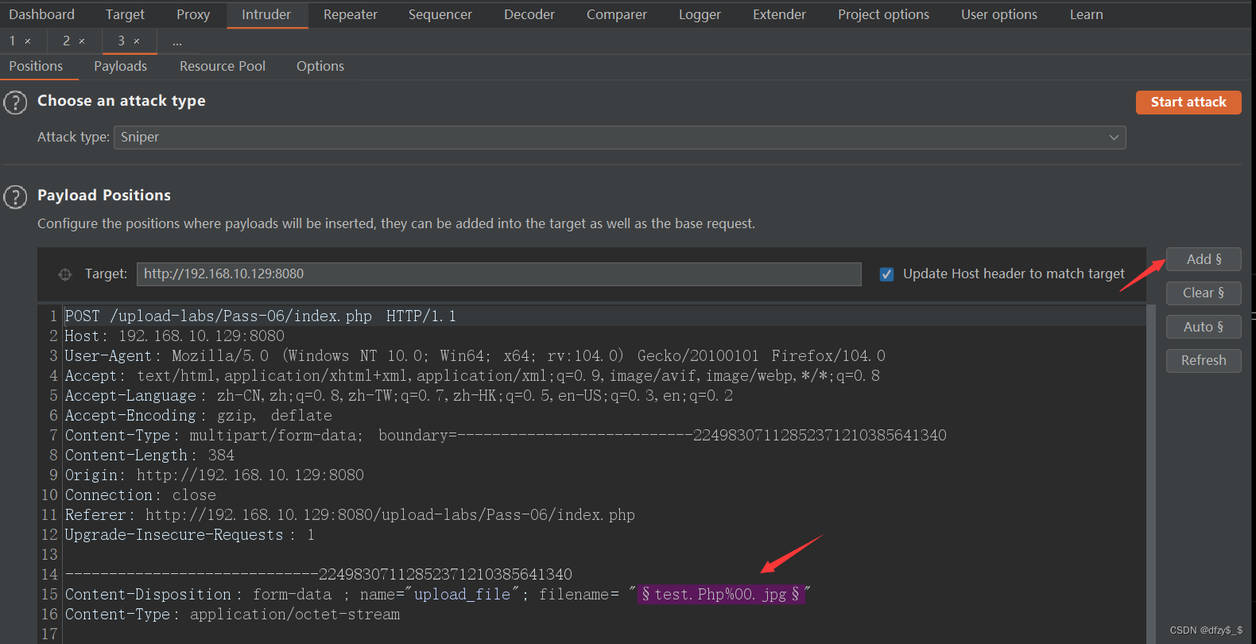Open the Attack type Sniper dropdown
The height and width of the screenshot is (644, 1256).
pos(620,138)
